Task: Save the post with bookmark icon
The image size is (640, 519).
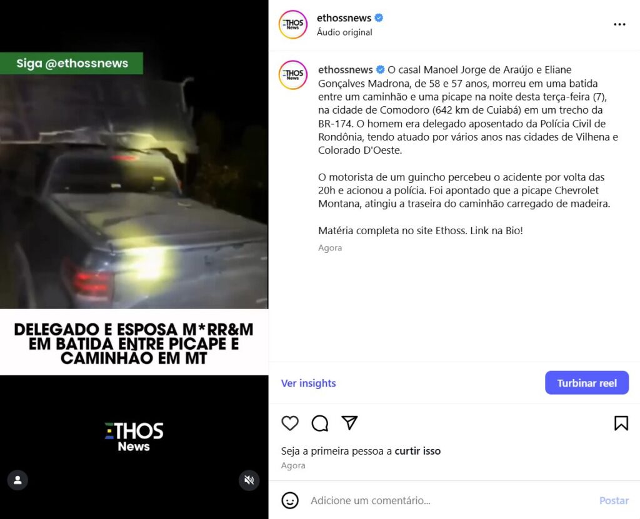Action: (x=621, y=423)
